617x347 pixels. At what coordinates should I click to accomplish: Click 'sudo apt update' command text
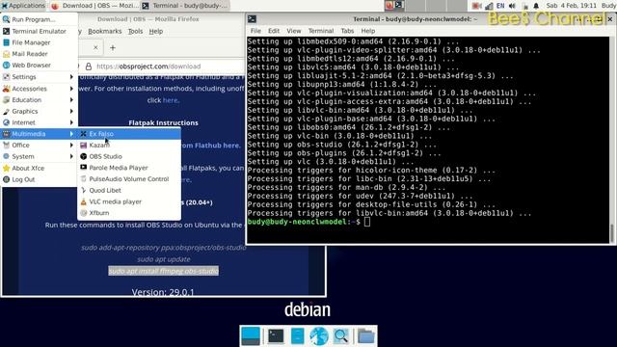164,259
